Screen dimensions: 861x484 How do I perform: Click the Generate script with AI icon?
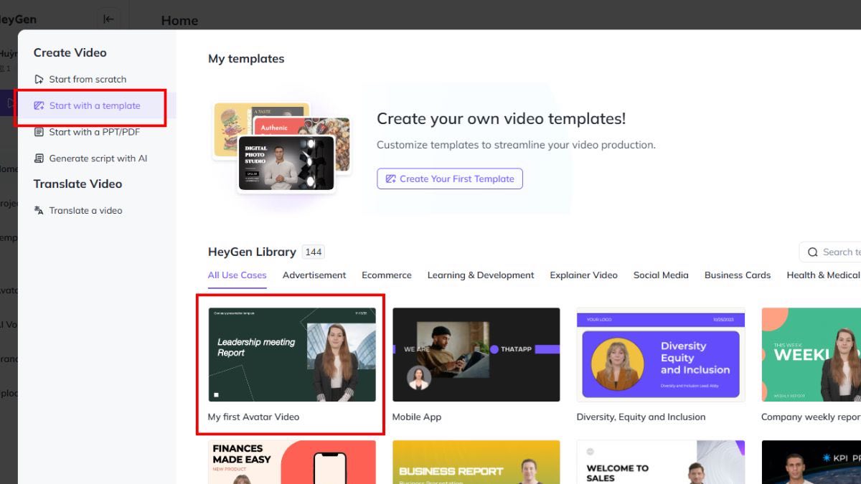tap(39, 158)
